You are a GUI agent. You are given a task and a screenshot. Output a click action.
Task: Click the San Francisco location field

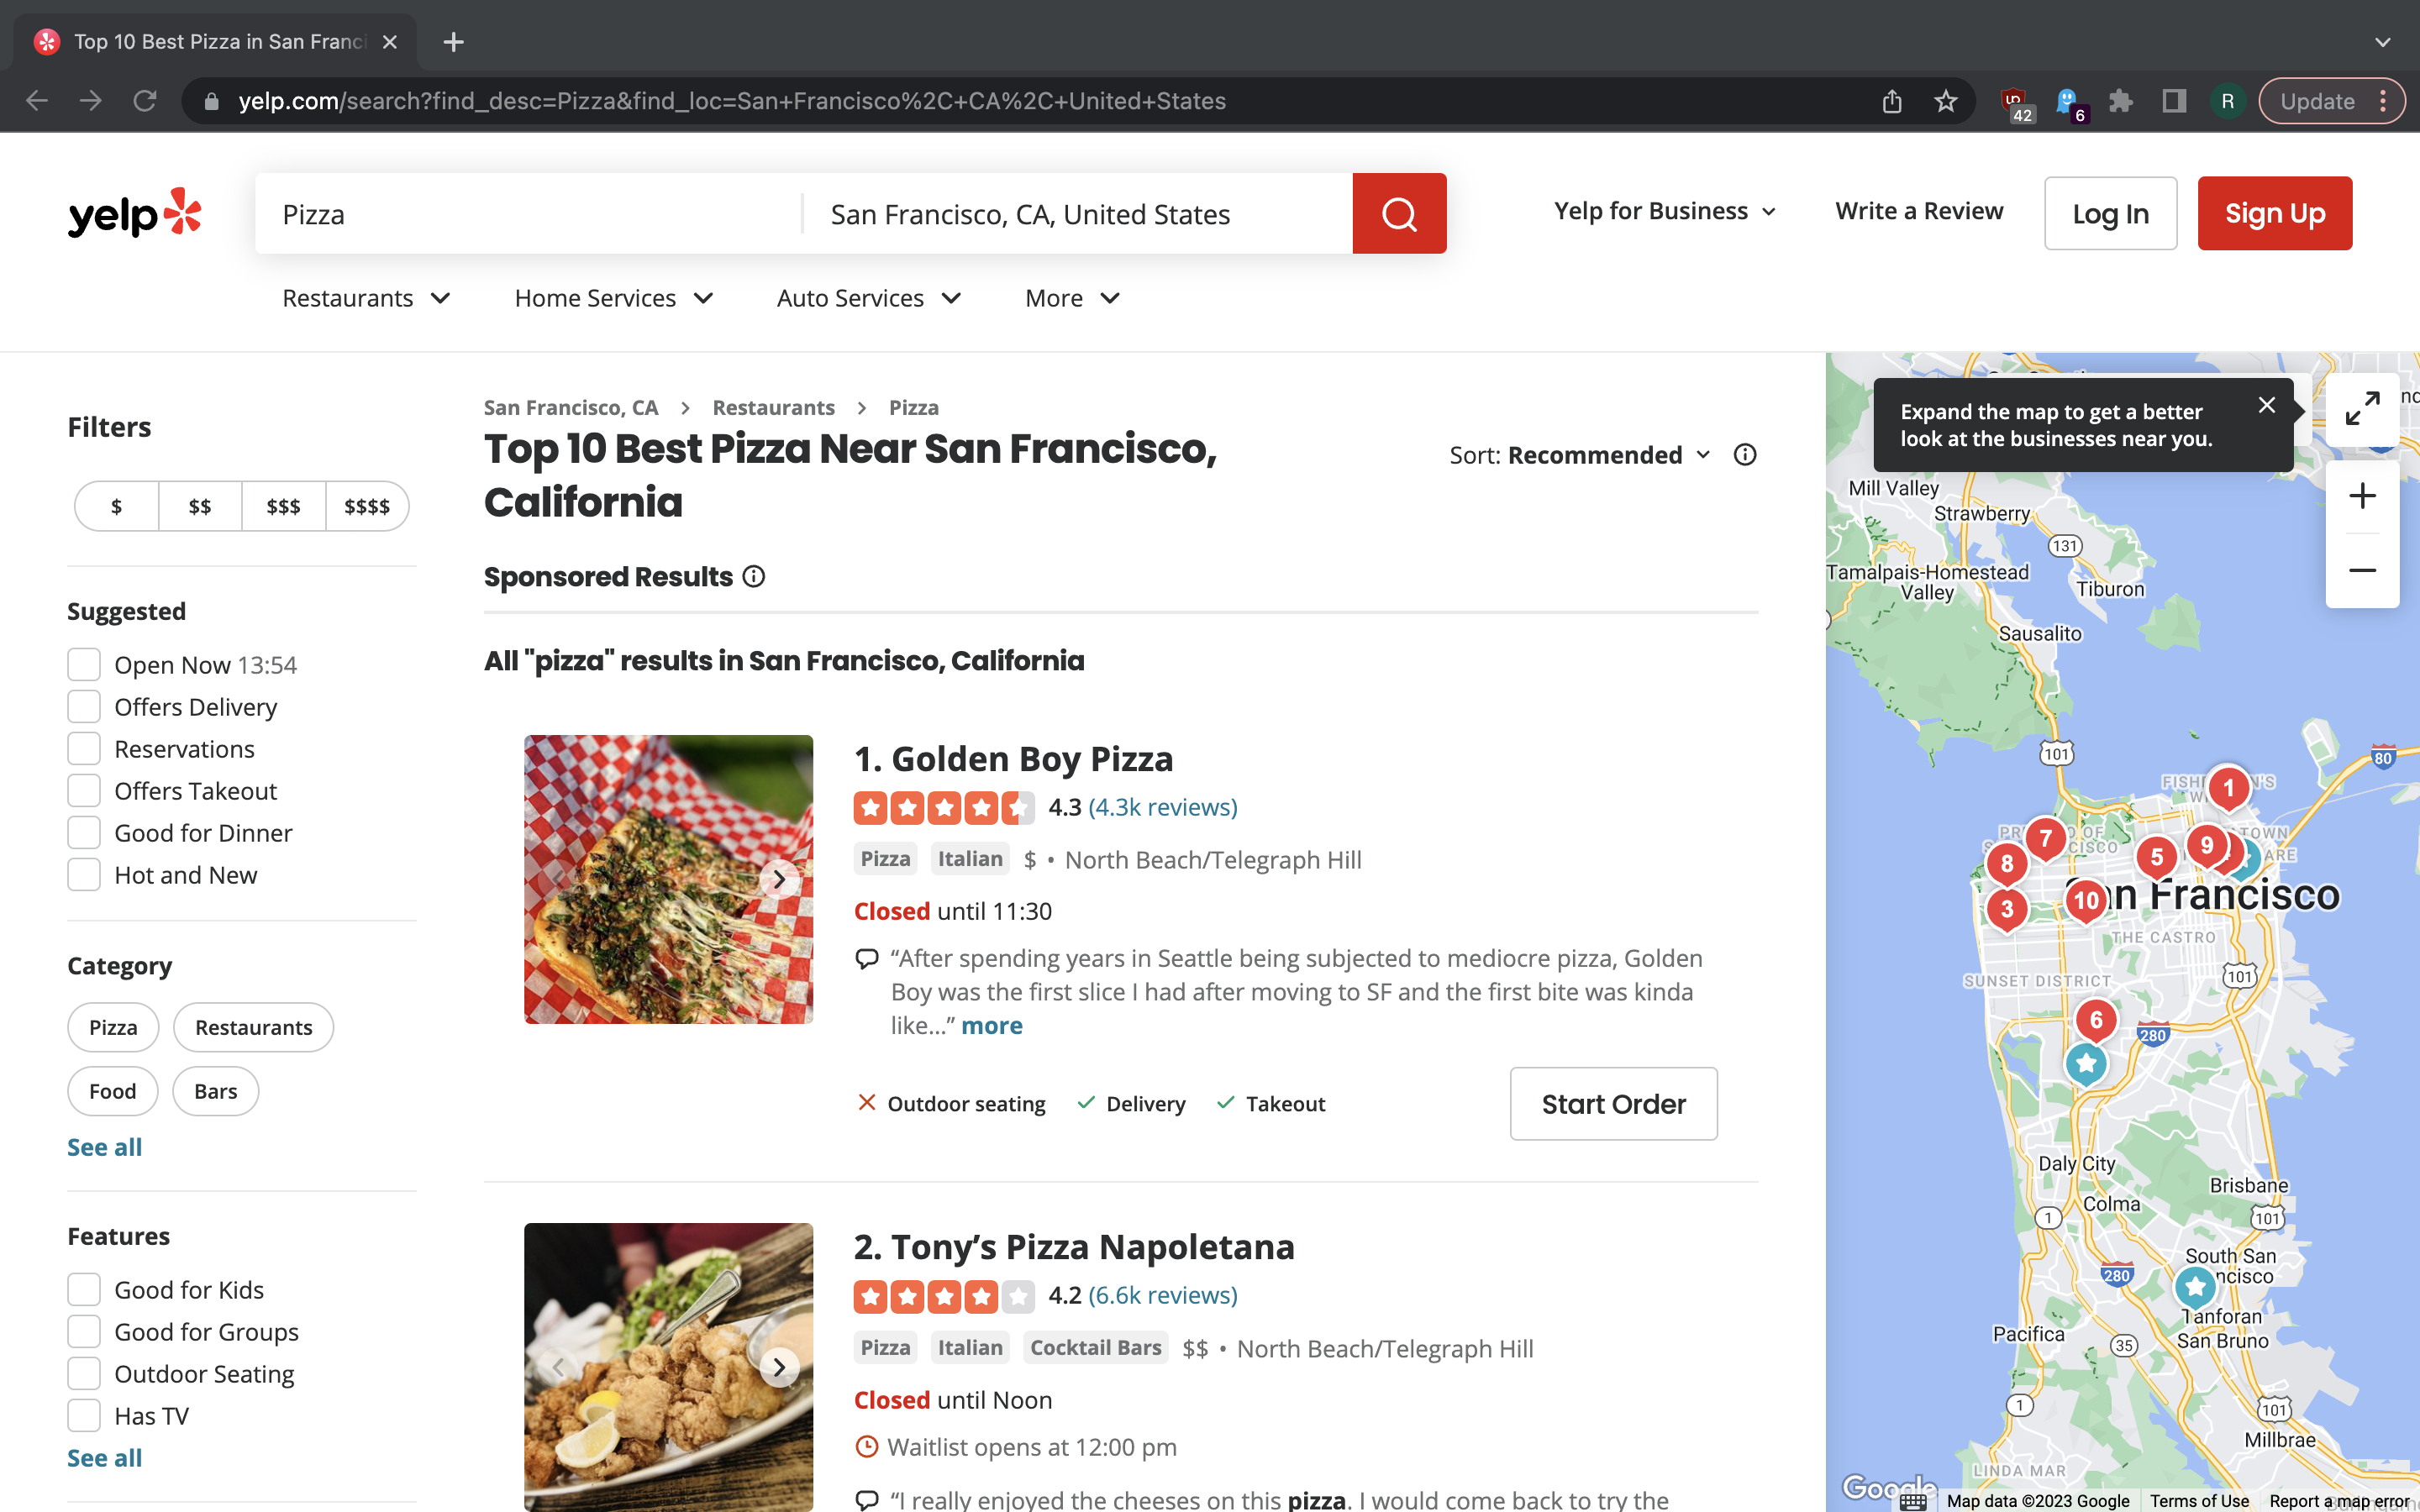(1078, 214)
